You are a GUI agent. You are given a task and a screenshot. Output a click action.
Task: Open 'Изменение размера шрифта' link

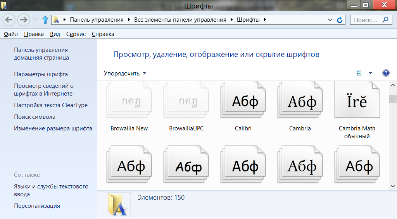coord(53,128)
